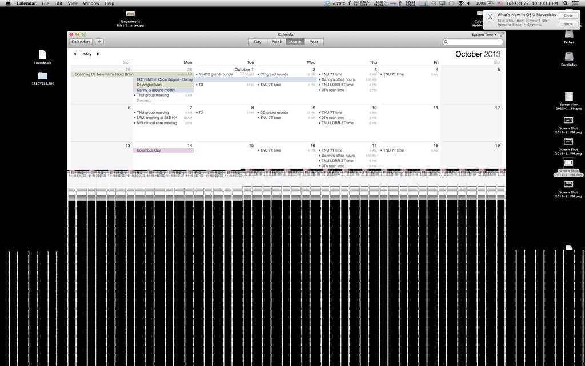Click the Today button
The width and height of the screenshot is (585, 366).
pos(86,54)
